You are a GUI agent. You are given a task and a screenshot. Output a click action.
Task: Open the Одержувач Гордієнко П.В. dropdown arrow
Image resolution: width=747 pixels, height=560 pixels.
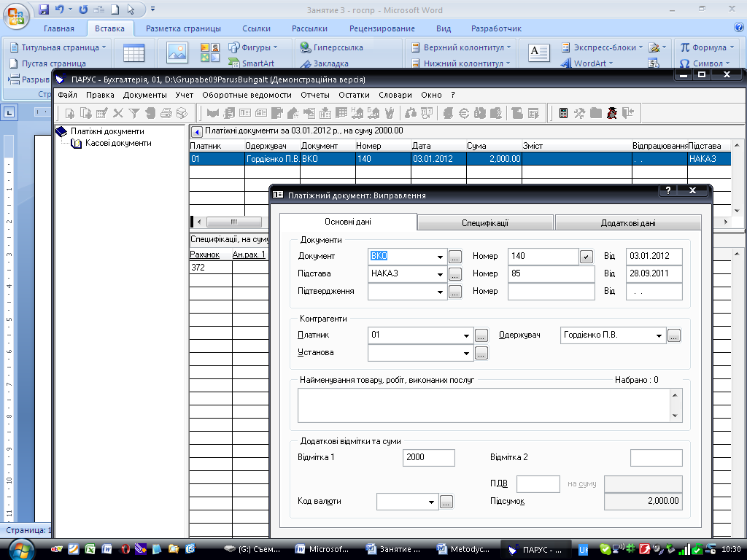659,335
